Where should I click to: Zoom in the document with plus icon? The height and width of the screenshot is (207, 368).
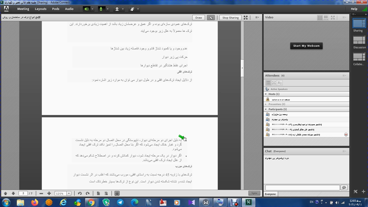49,193
